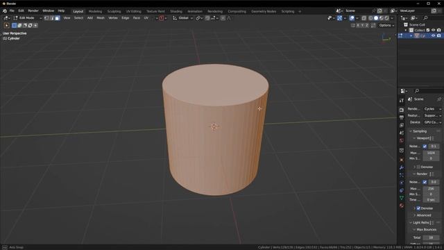Viewport: 444px width, 250px height.
Task: Open the pivot point dropdown
Action: coord(199,18)
